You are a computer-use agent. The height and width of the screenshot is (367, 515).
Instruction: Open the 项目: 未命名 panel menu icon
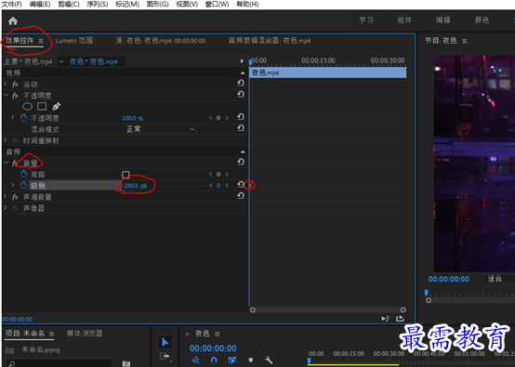point(51,334)
